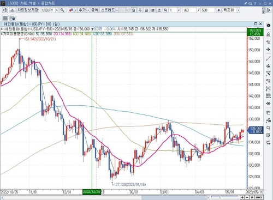Click the indicator tool icon below gear
Viewport: 273px width, 200px height.
point(268,34)
